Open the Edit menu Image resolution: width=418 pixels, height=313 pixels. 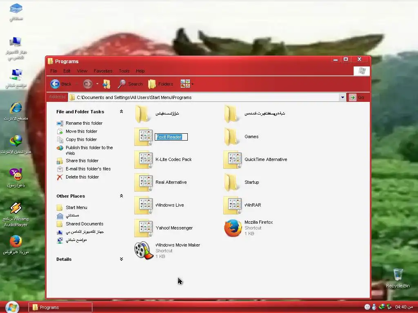(67, 71)
